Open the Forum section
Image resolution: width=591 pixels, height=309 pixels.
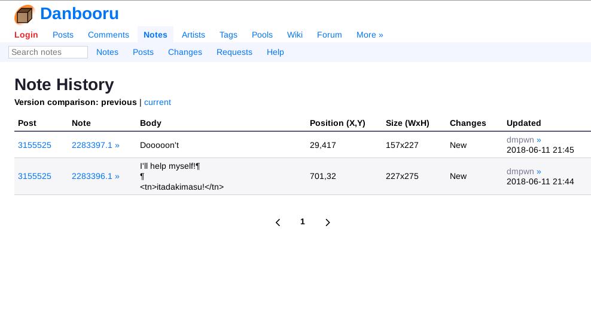[x=330, y=35]
